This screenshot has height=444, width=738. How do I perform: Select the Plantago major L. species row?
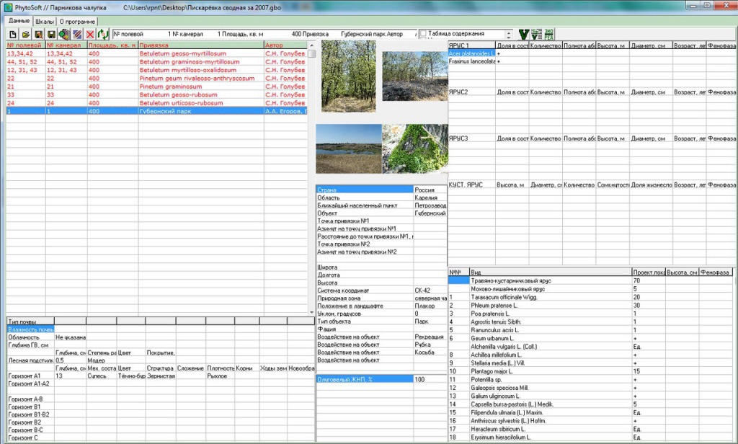tap(591, 371)
